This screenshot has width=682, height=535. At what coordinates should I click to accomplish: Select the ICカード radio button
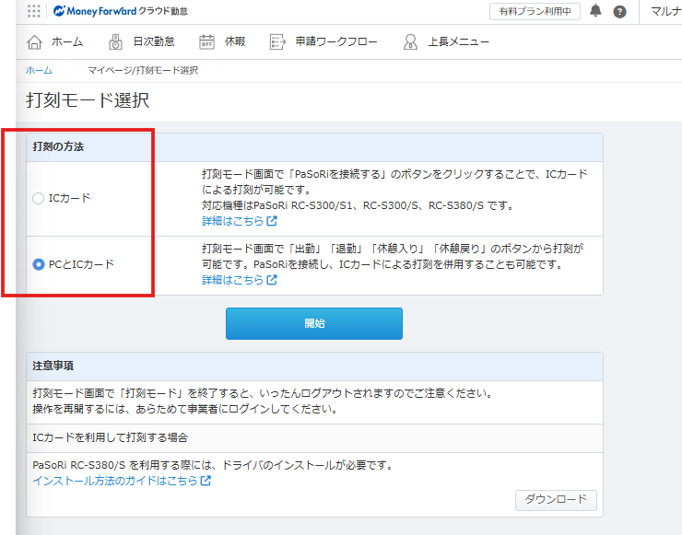(x=38, y=198)
